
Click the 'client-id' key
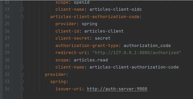point(67,31)
